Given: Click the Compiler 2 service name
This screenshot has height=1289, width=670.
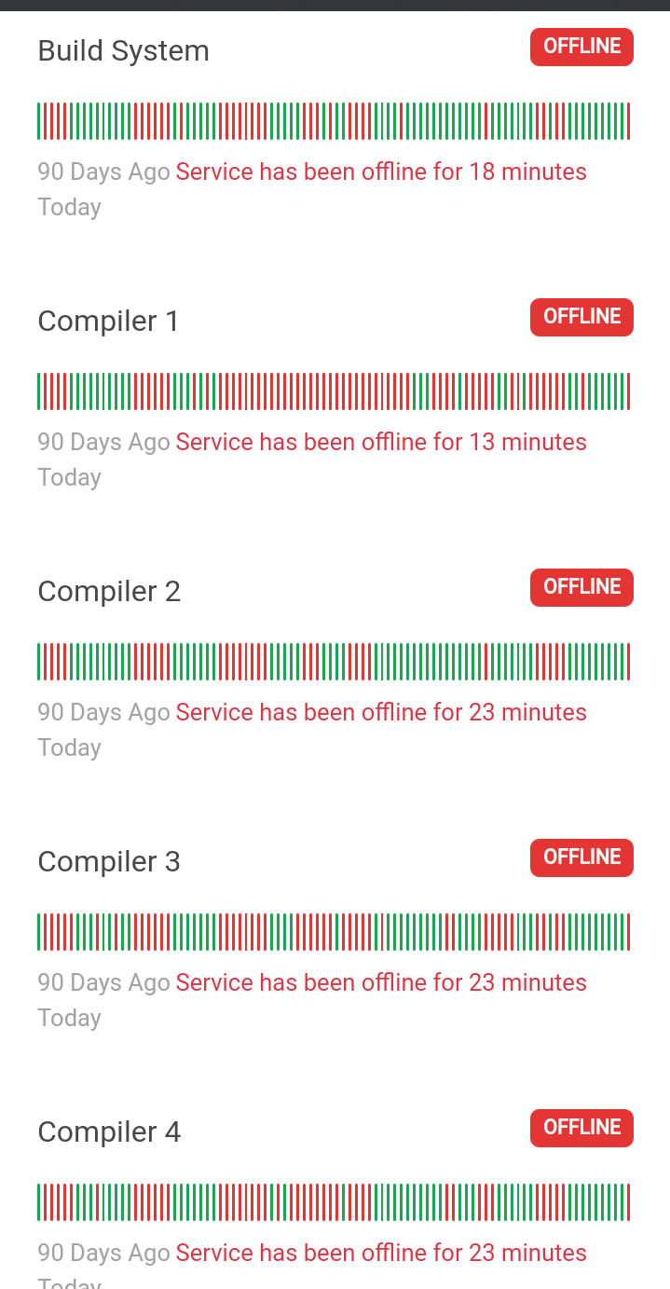Looking at the screenshot, I should [109, 592].
